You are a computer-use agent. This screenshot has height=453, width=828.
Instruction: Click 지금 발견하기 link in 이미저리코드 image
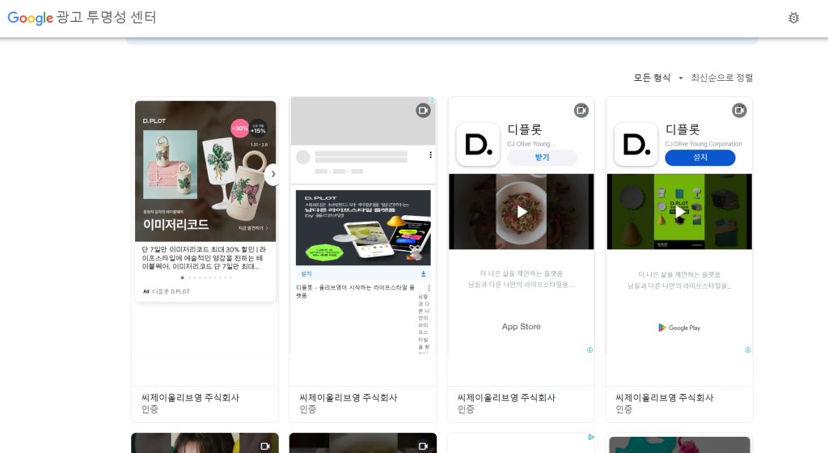point(253,228)
